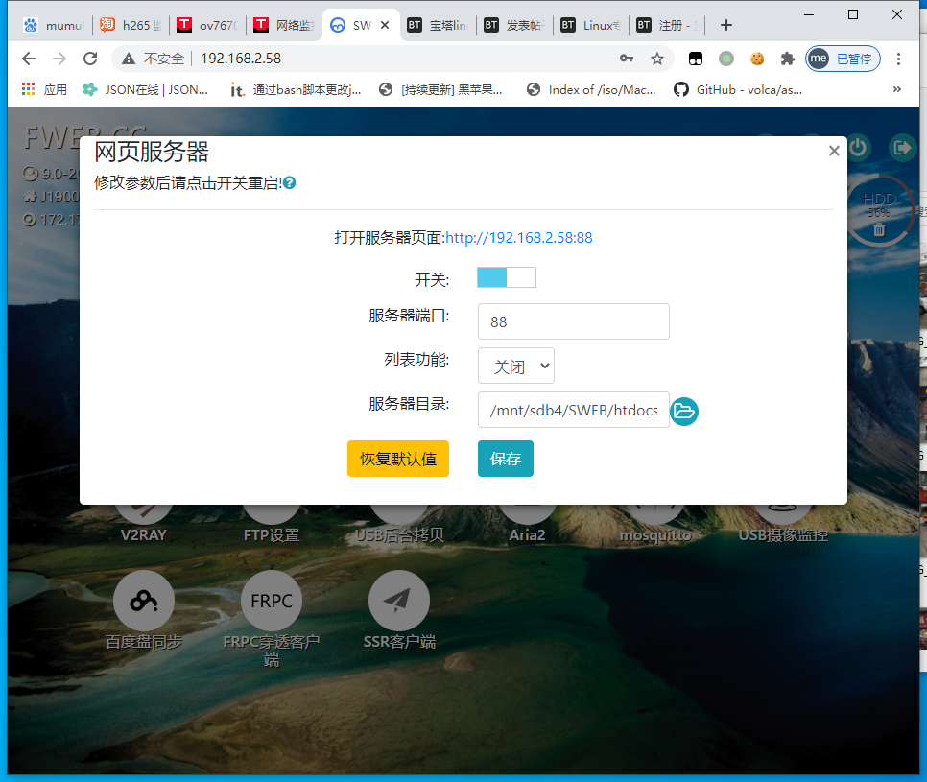Click the FTP设置 label

click(272, 535)
